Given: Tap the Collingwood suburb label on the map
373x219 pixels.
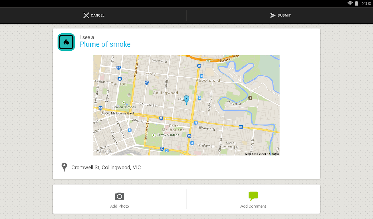Looking at the screenshot, I should click(165, 93).
